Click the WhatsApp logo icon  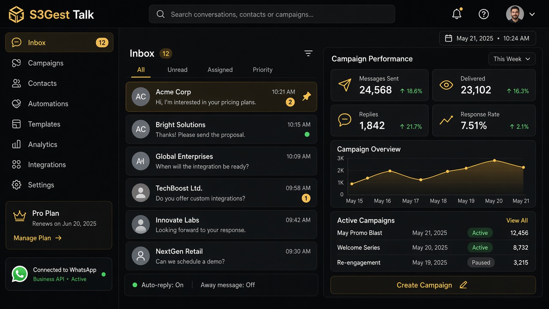point(20,274)
